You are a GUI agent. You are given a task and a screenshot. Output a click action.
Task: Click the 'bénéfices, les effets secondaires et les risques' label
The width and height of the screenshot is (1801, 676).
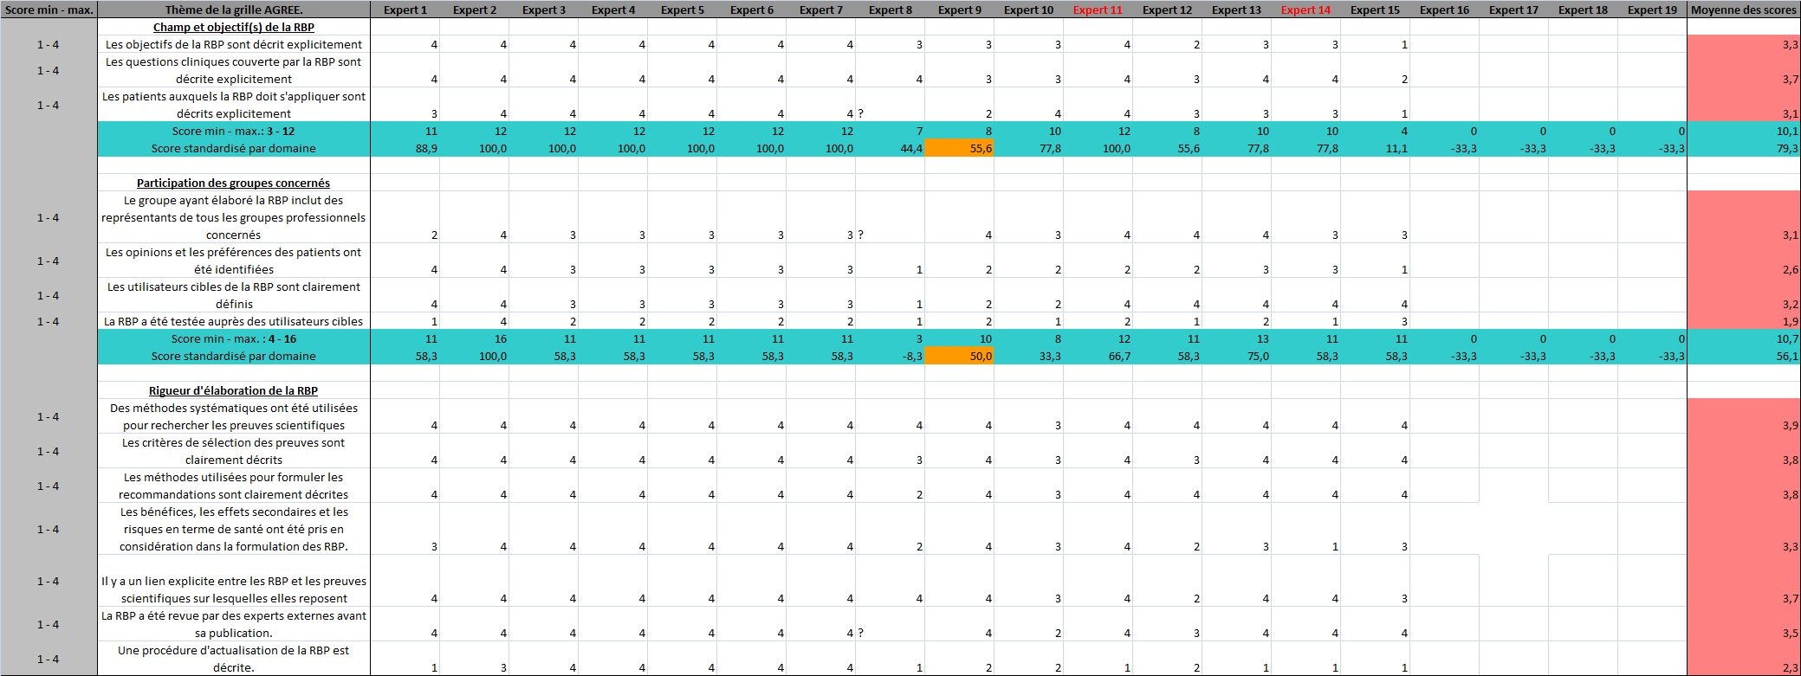234,529
